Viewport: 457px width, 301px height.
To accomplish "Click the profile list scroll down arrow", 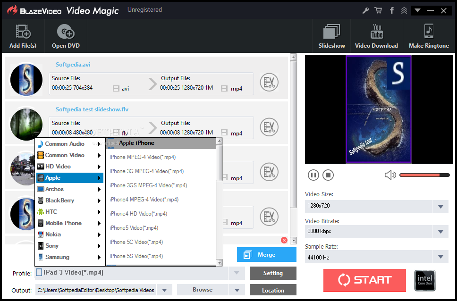I will [220, 262].
